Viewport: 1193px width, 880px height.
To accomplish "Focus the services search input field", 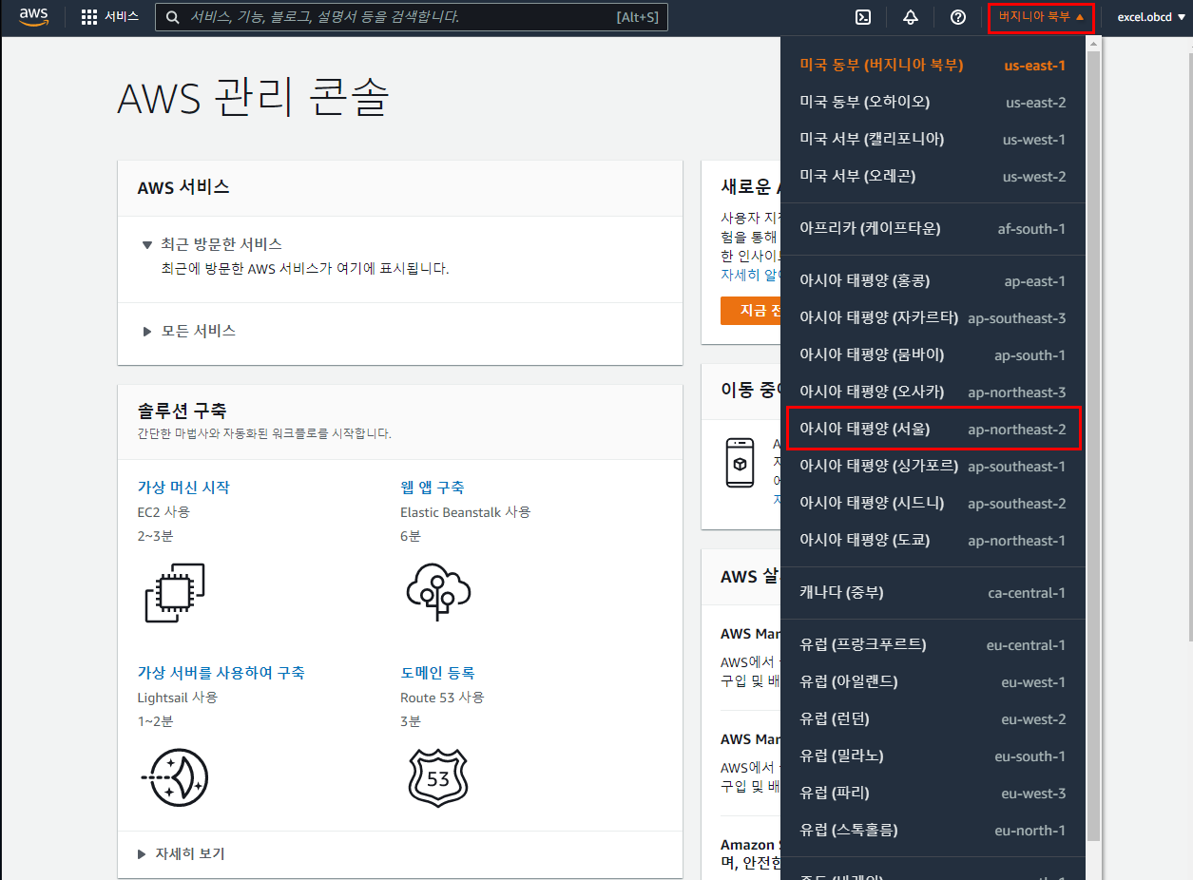I will (412, 17).
